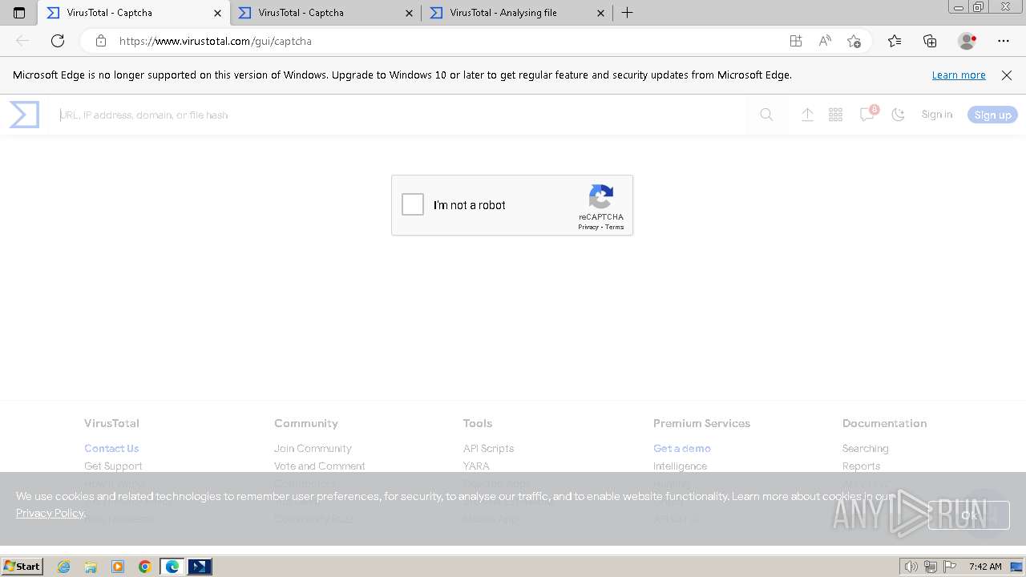Click the Learn more link
The height and width of the screenshot is (577, 1026).
click(x=959, y=75)
